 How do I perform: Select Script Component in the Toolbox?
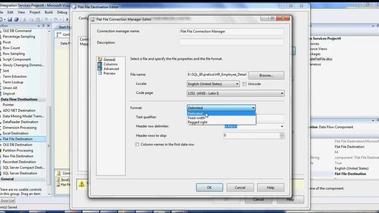pos(17,59)
